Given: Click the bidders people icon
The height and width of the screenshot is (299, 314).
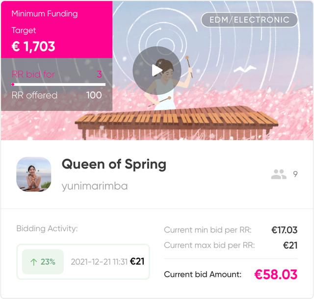Looking at the screenshot, I should click(x=279, y=174).
